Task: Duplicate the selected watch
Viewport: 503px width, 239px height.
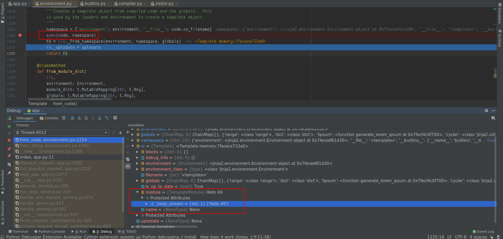Action: point(128,159)
